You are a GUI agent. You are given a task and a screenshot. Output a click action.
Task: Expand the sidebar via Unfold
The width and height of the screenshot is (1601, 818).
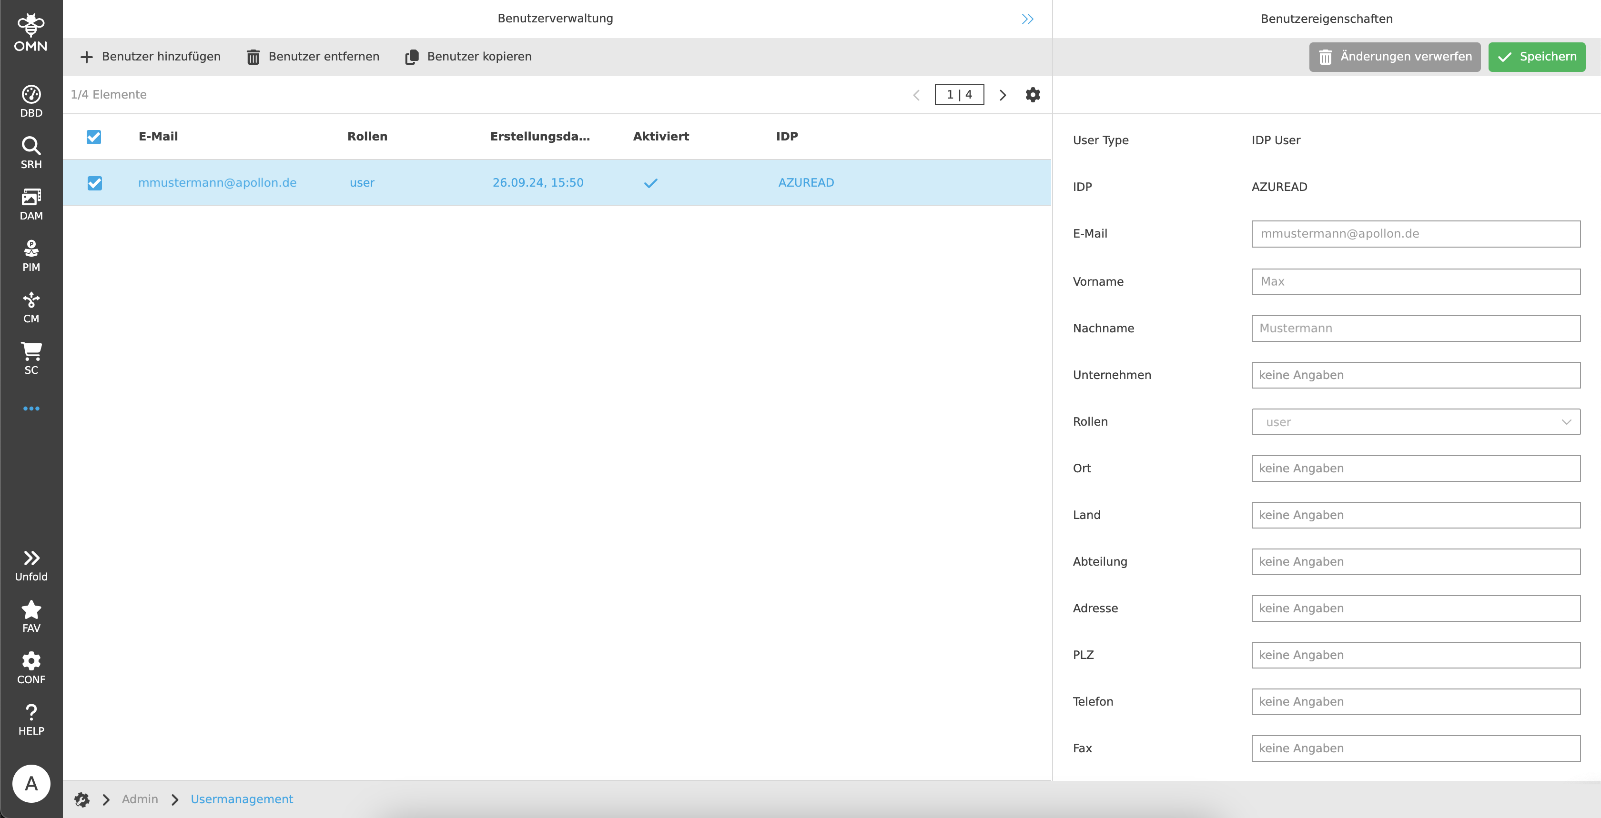pos(30,564)
